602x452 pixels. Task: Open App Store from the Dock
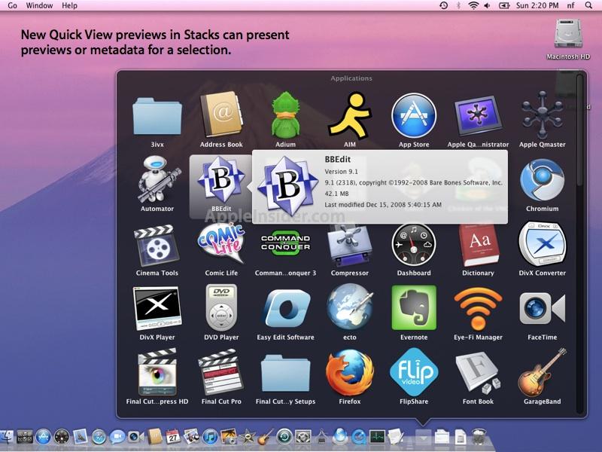(43, 437)
